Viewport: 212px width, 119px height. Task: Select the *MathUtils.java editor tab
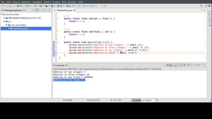pos(64,10)
